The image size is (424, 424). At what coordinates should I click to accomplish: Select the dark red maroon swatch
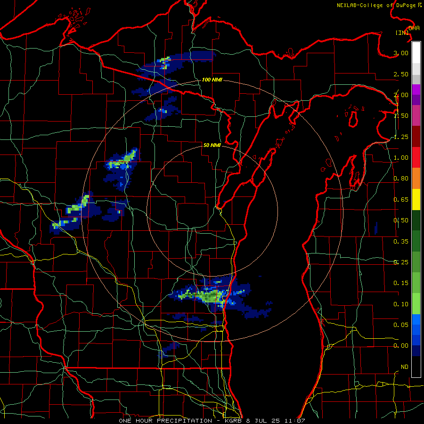[x=416, y=137]
